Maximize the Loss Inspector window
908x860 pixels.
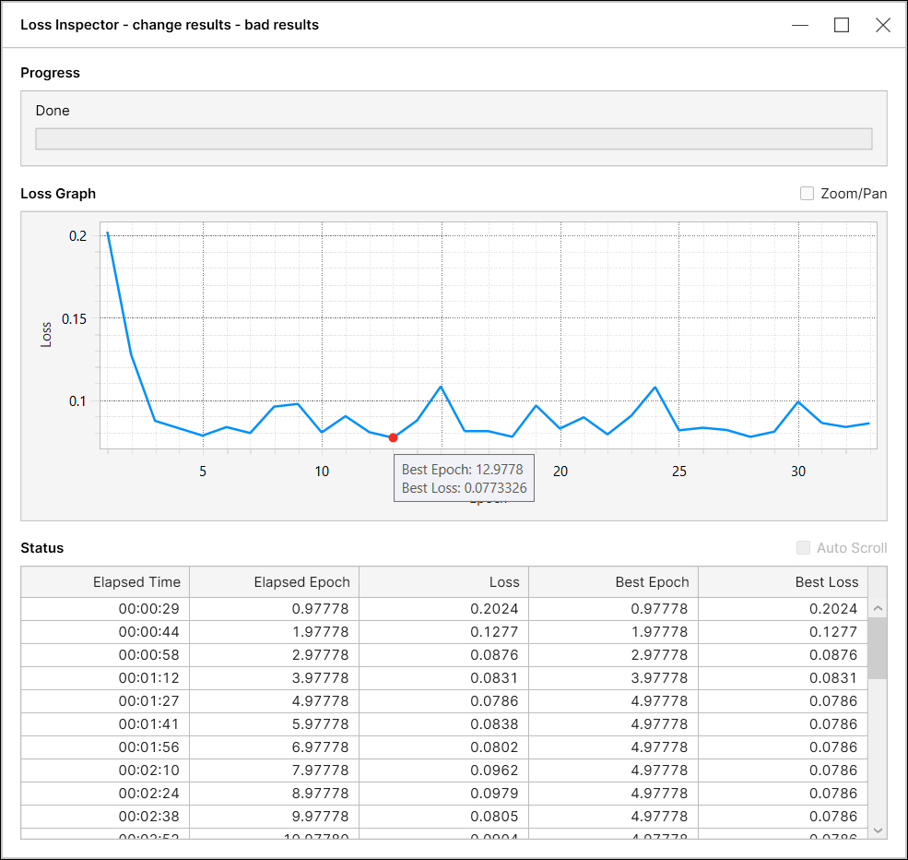842,25
